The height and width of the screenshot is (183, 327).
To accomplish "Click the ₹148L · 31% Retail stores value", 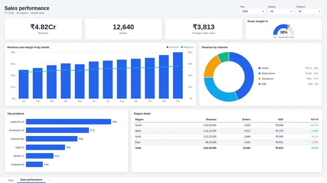I will point(312,74).
